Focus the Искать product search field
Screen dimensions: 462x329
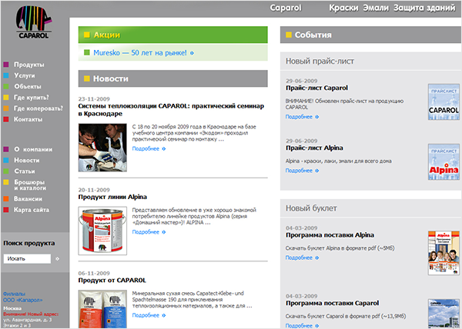27,259
